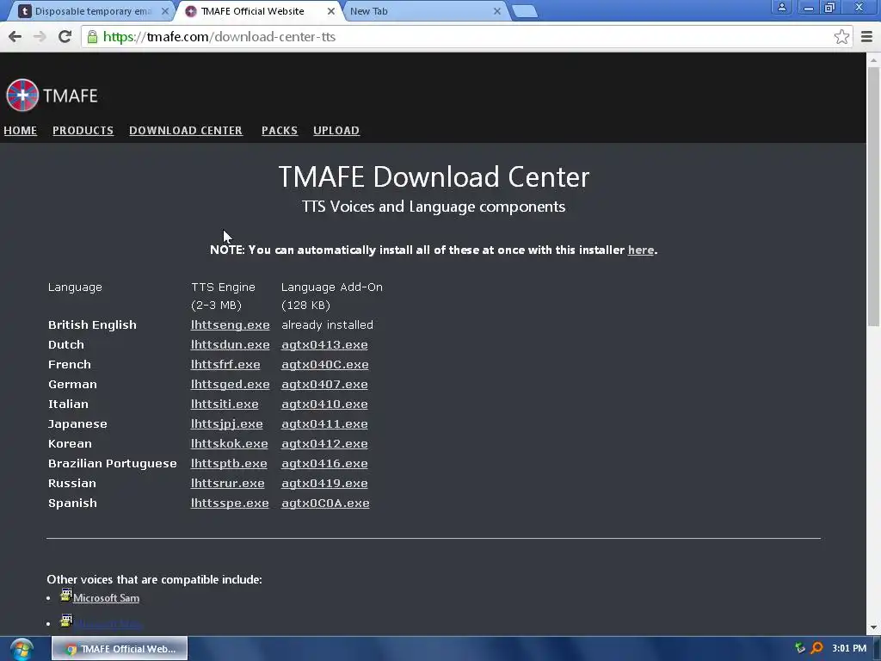
Task: Download lhttsfrf.exe French engine
Action: tap(225, 364)
